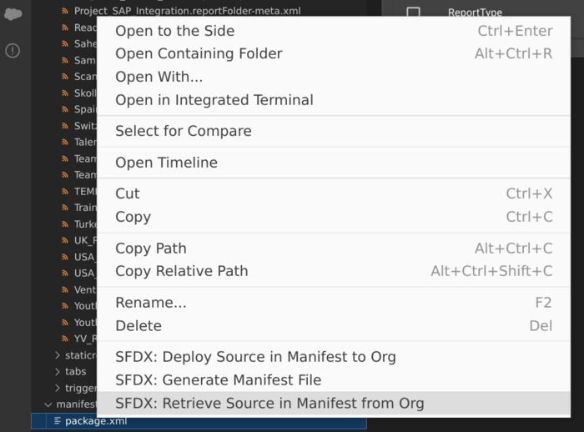
Task: Select Rename... in the context menu
Action: (150, 302)
